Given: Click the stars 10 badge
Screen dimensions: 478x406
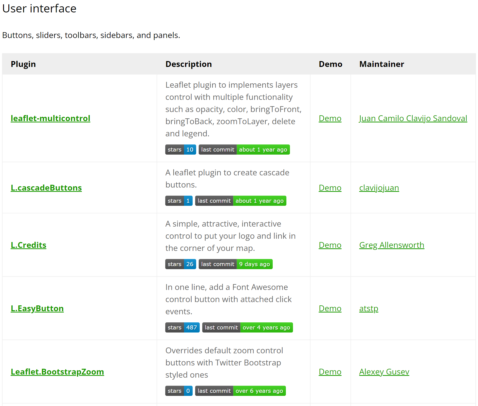Looking at the screenshot, I should tap(180, 150).
